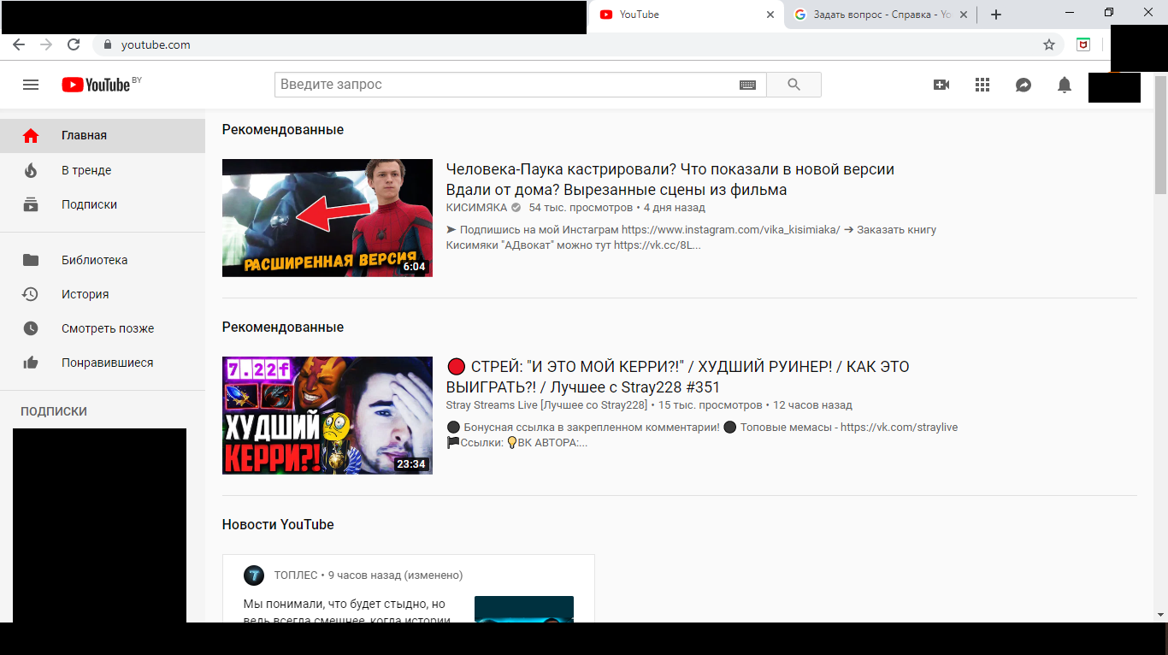Click the History clock-arrow icon
Viewport: 1168px width, 655px height.
tap(31, 294)
